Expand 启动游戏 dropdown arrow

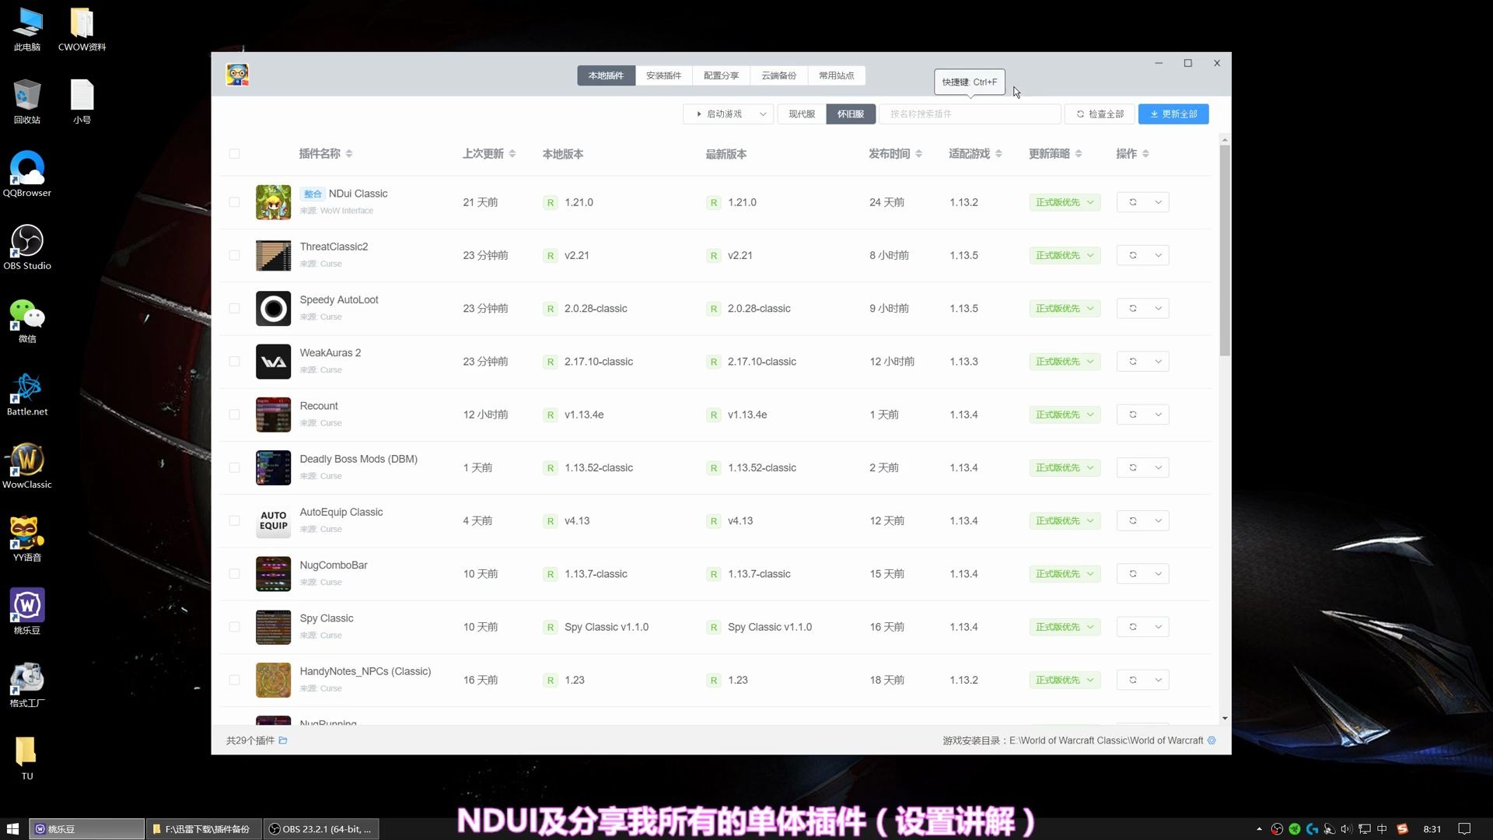point(763,114)
